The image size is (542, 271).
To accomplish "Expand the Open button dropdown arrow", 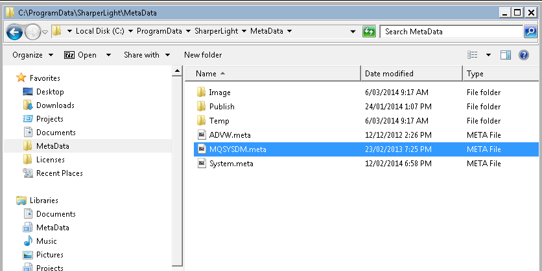I will pos(108,55).
